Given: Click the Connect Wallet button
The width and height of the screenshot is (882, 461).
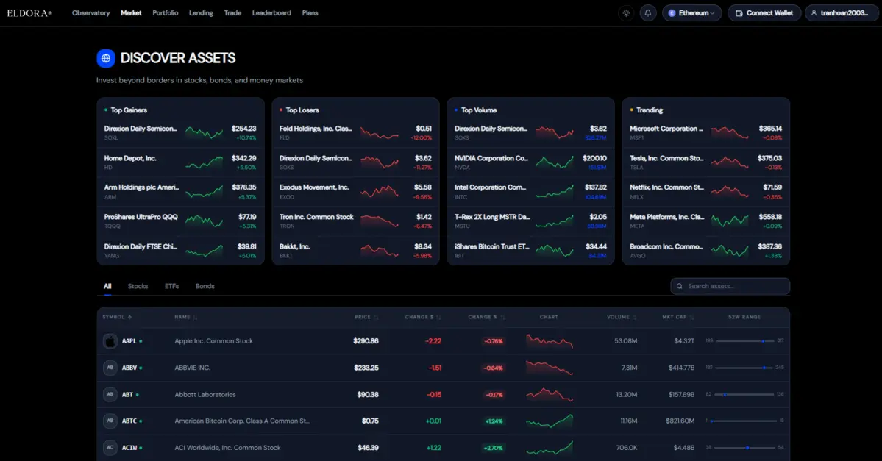Looking at the screenshot, I should click(764, 13).
